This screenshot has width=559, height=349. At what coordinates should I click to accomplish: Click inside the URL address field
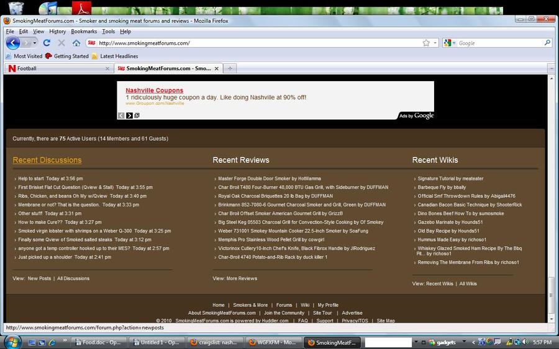248,43
